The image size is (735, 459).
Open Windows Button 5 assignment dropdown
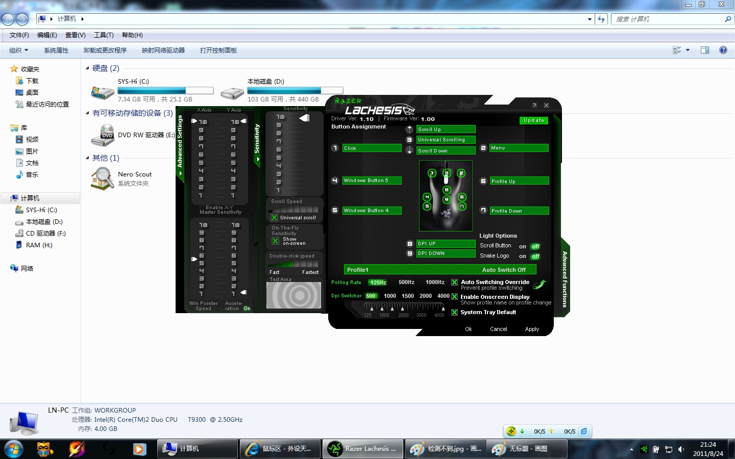coord(372,181)
